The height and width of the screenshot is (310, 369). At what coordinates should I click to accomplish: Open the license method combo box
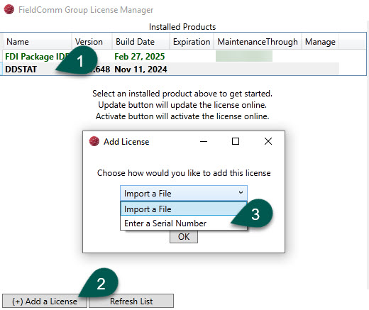(184, 193)
